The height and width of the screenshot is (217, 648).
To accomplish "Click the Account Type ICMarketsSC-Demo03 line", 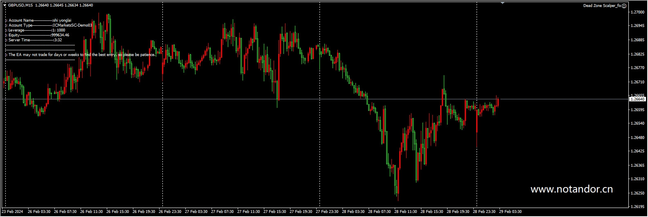I will pyautogui.click(x=49, y=25).
